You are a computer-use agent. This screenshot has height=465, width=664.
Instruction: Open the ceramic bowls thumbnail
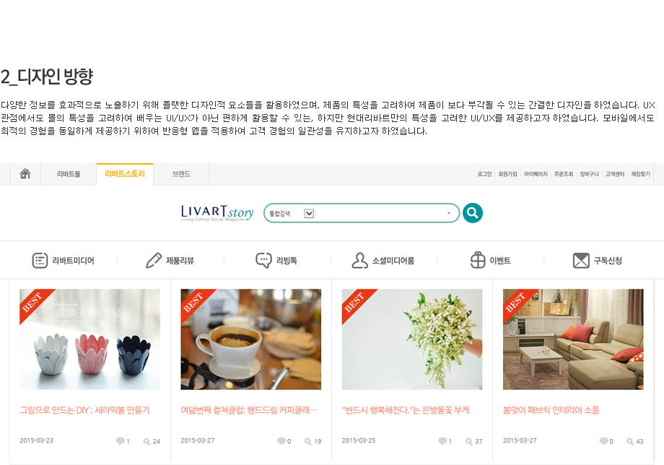89,339
